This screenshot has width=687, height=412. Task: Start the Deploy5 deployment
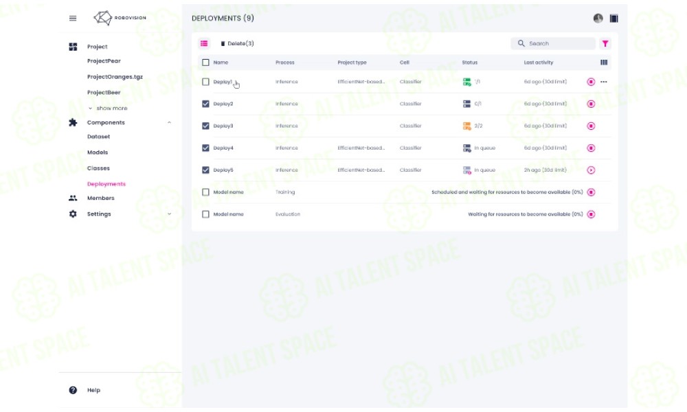(x=591, y=170)
